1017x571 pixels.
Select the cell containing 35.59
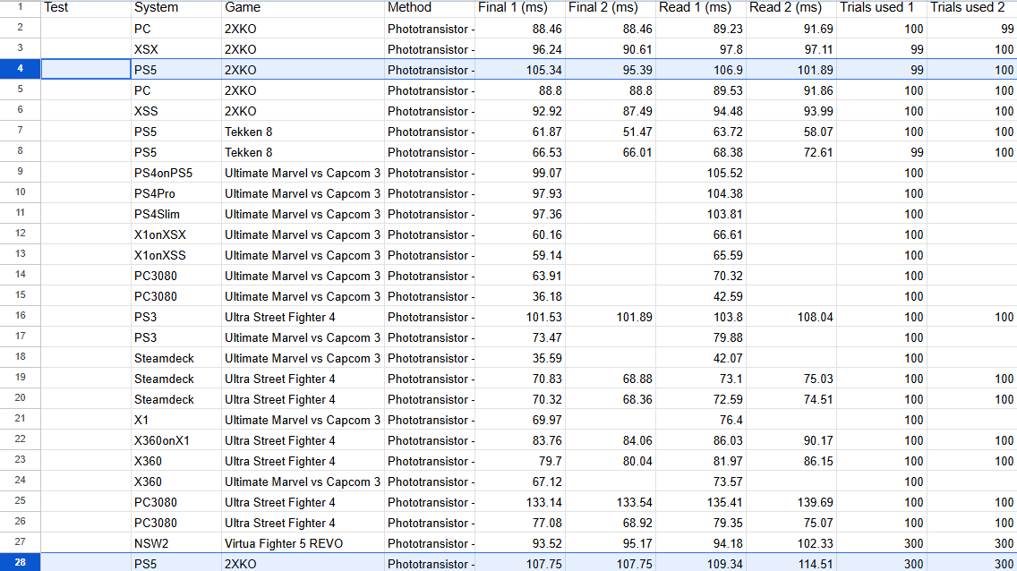point(519,358)
